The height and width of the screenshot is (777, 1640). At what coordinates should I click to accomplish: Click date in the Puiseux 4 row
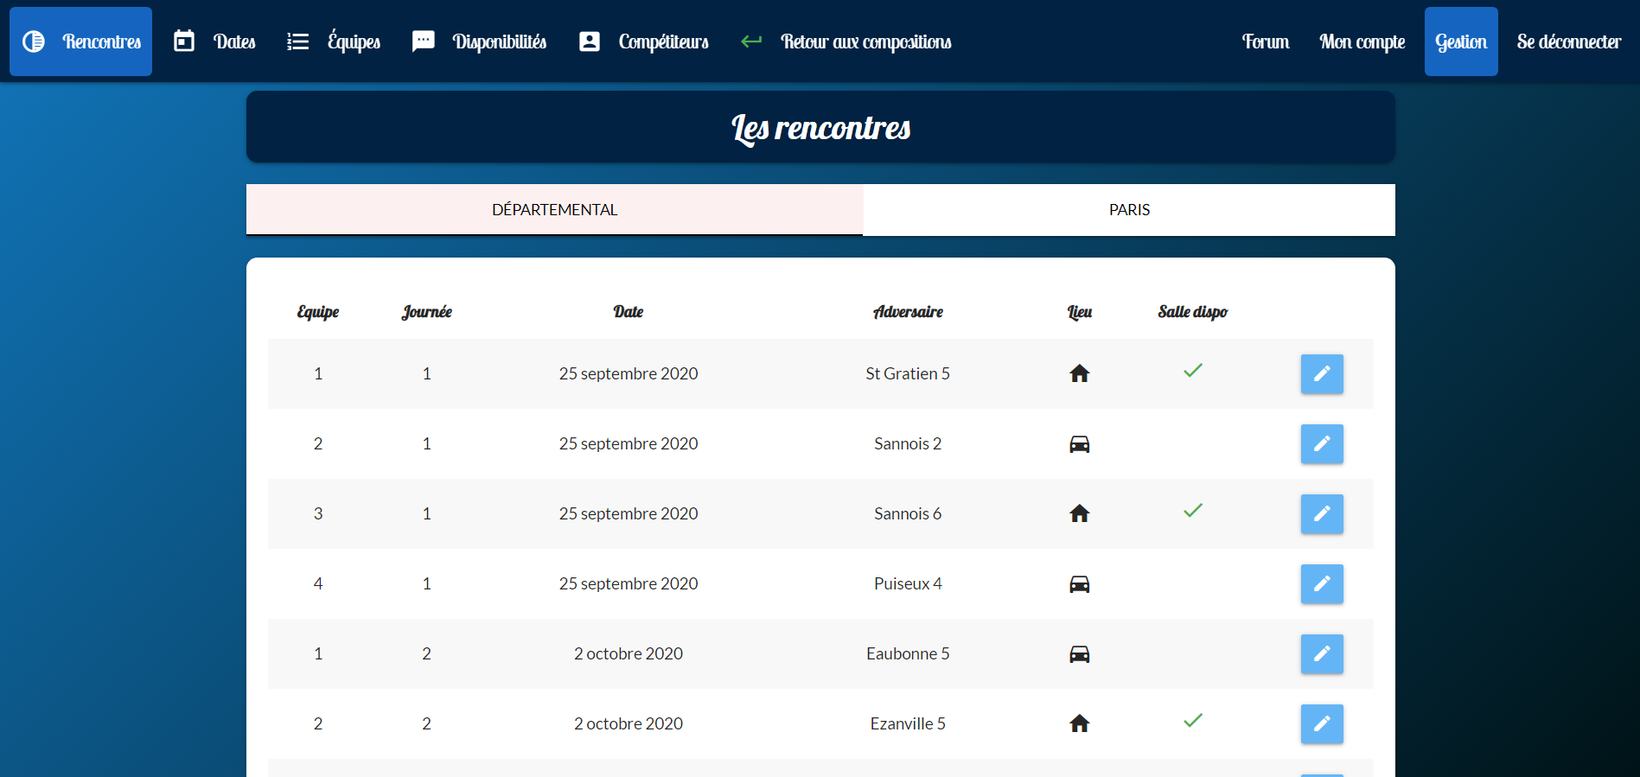click(x=629, y=583)
